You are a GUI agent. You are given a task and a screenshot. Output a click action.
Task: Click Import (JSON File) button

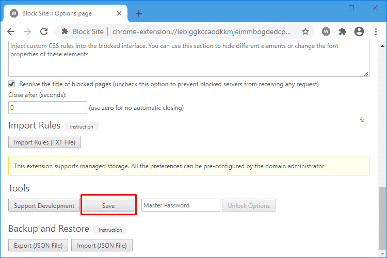pyautogui.click(x=102, y=246)
